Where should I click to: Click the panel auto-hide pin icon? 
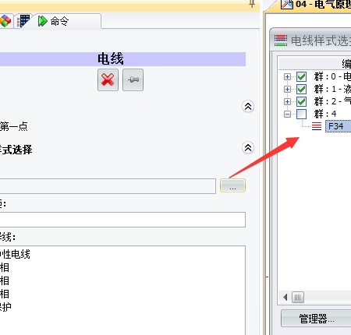click(x=252, y=4)
